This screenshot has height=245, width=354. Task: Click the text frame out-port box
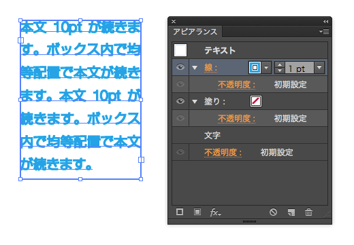tap(141, 160)
